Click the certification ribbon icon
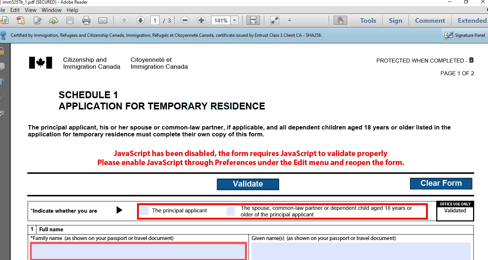 click(3, 35)
